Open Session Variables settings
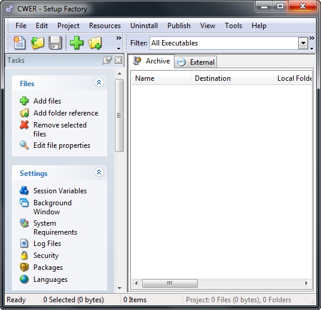This screenshot has width=321, height=310. pyautogui.click(x=60, y=191)
